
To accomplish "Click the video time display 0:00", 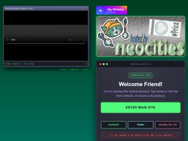I will (13, 40).
